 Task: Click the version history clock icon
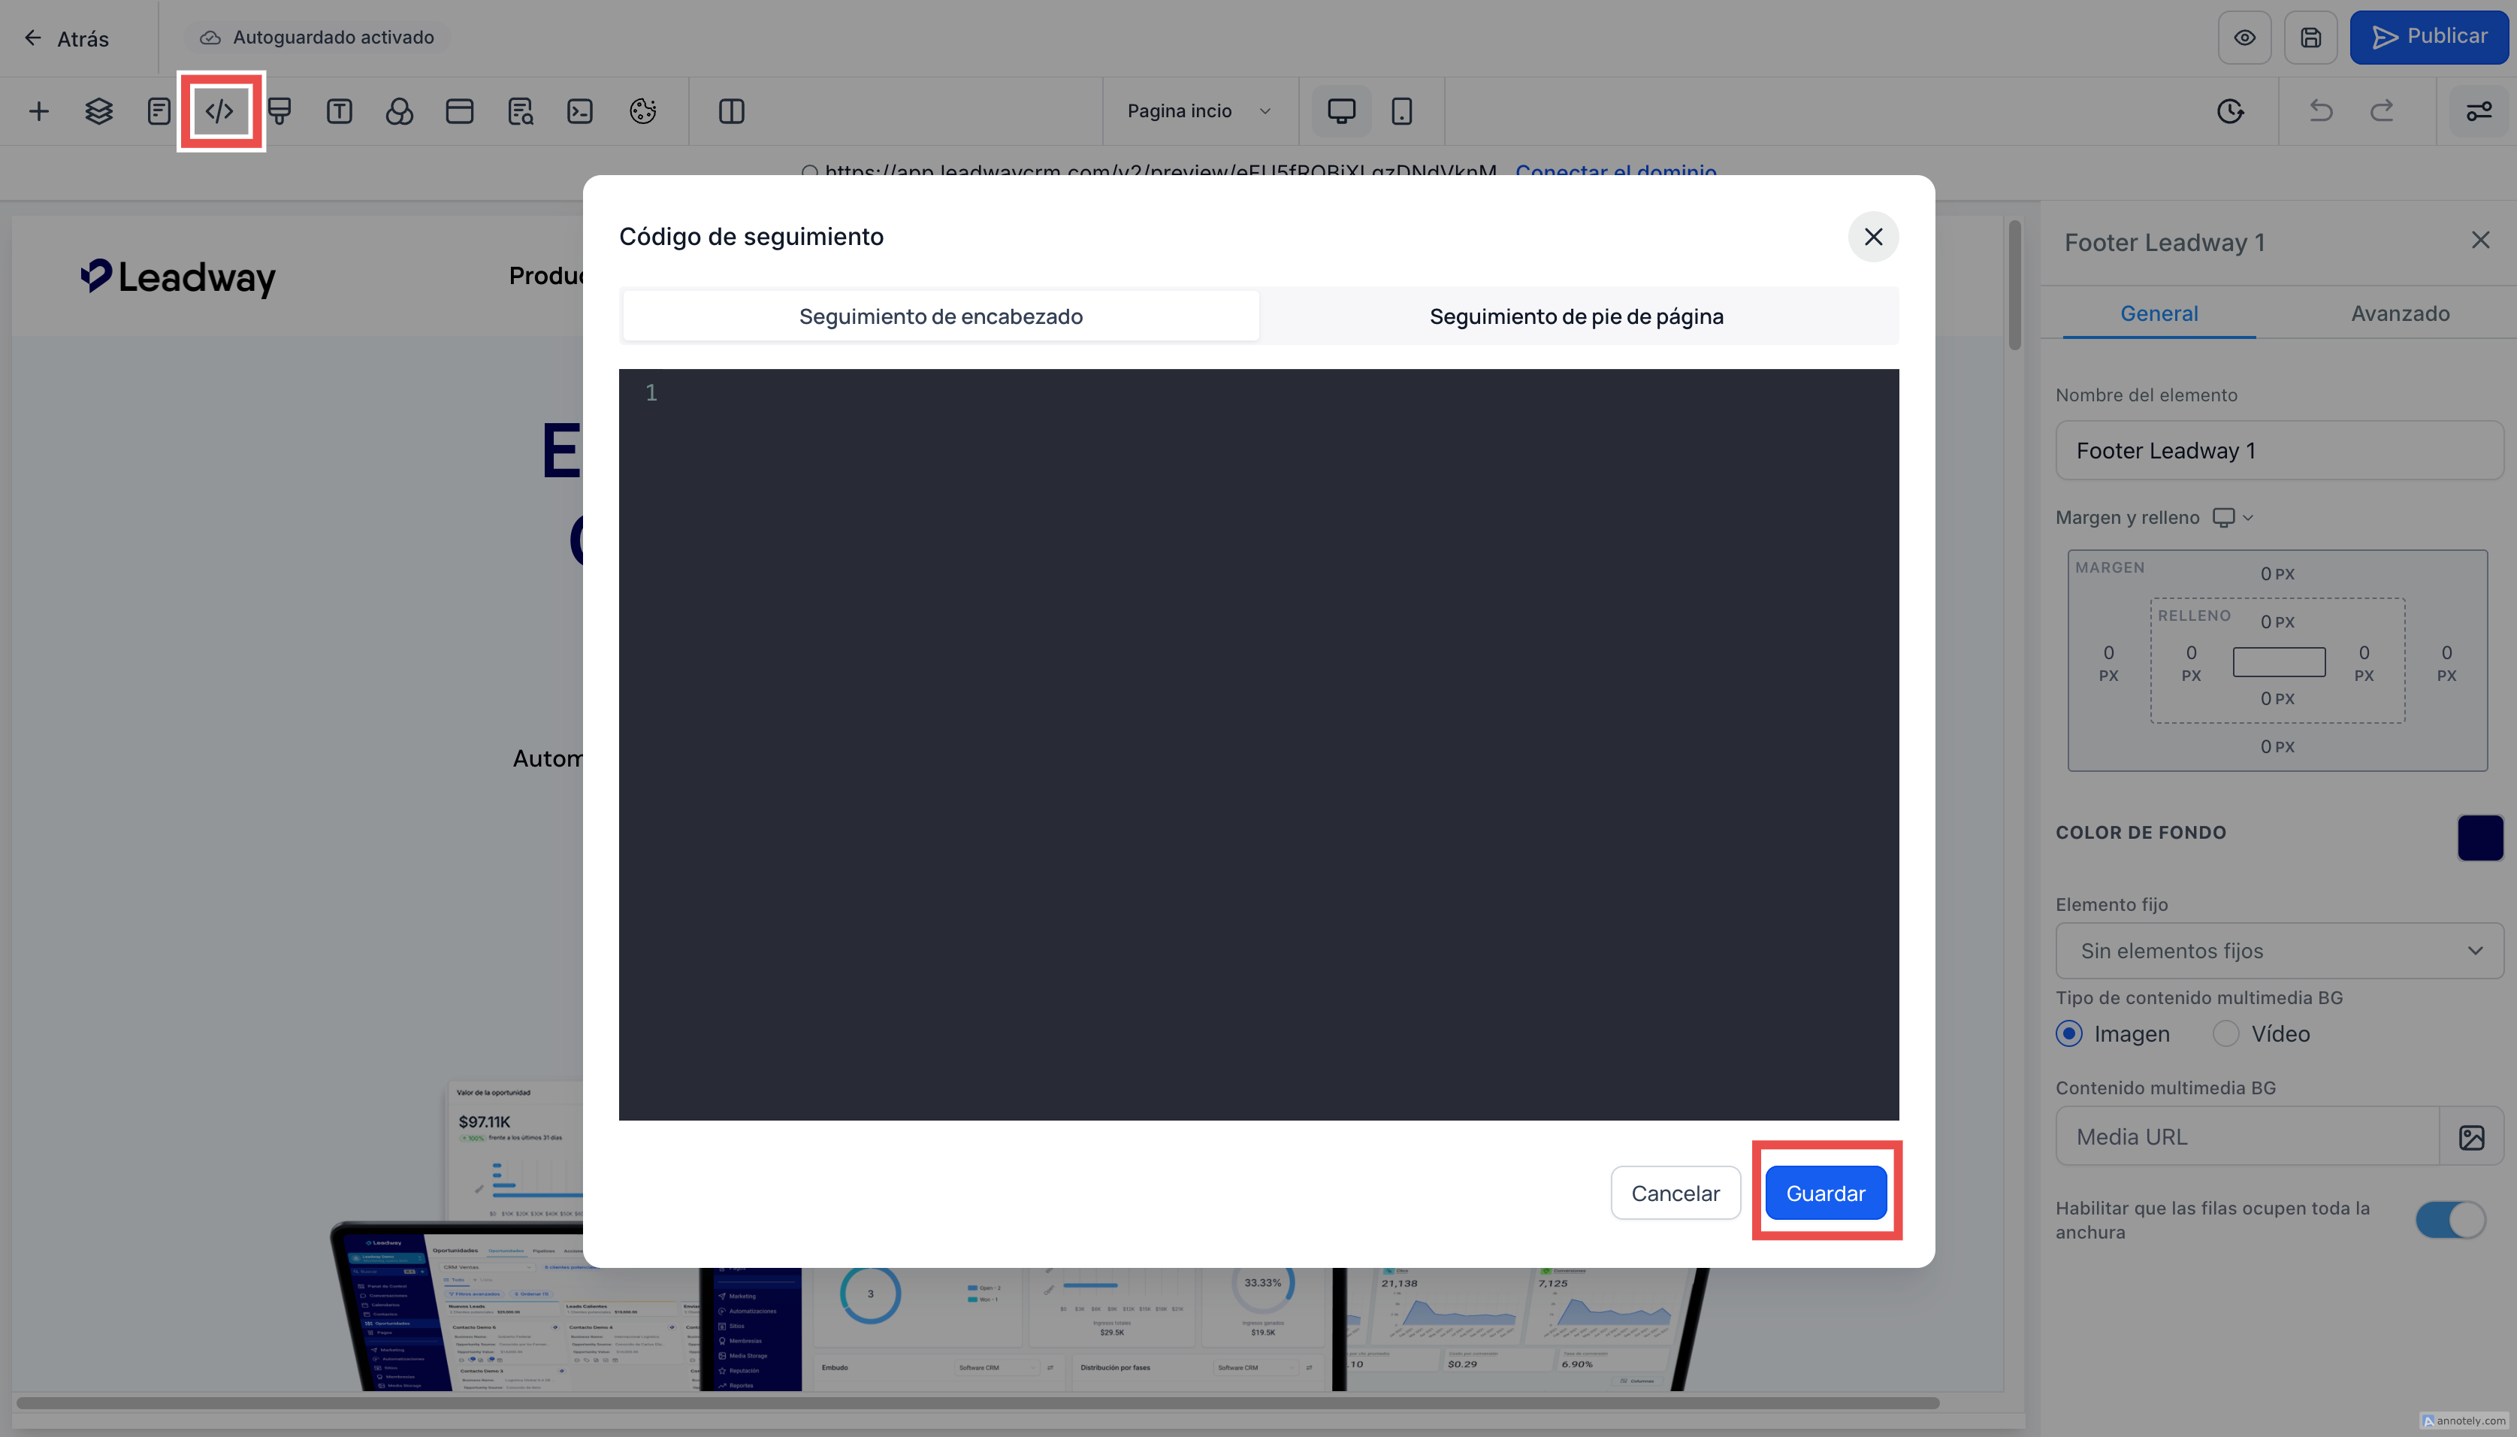2230,110
